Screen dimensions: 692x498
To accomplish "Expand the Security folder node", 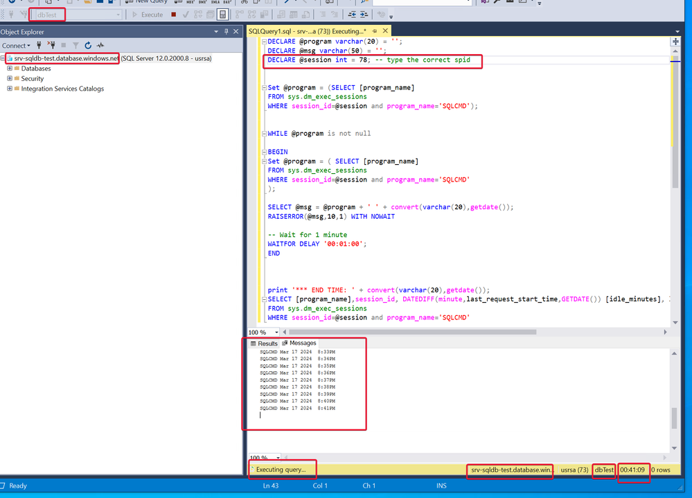I will pos(10,78).
